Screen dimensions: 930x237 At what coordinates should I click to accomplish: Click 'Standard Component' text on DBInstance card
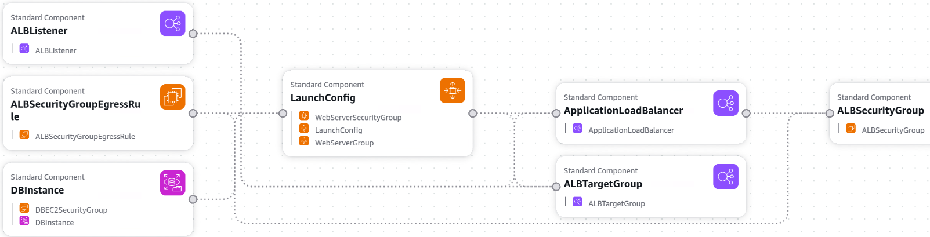click(x=48, y=177)
